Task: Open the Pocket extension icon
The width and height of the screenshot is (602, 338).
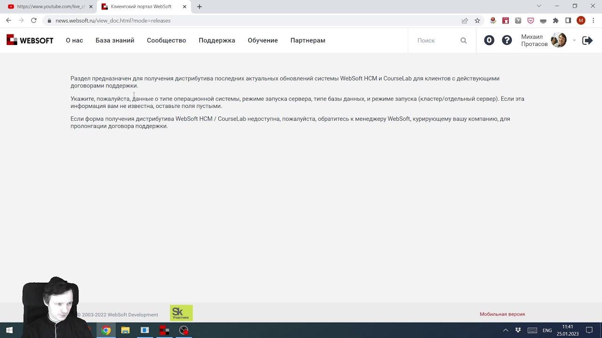Action: (531, 21)
